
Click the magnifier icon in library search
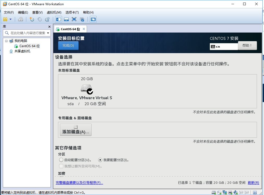click(x=7, y=33)
